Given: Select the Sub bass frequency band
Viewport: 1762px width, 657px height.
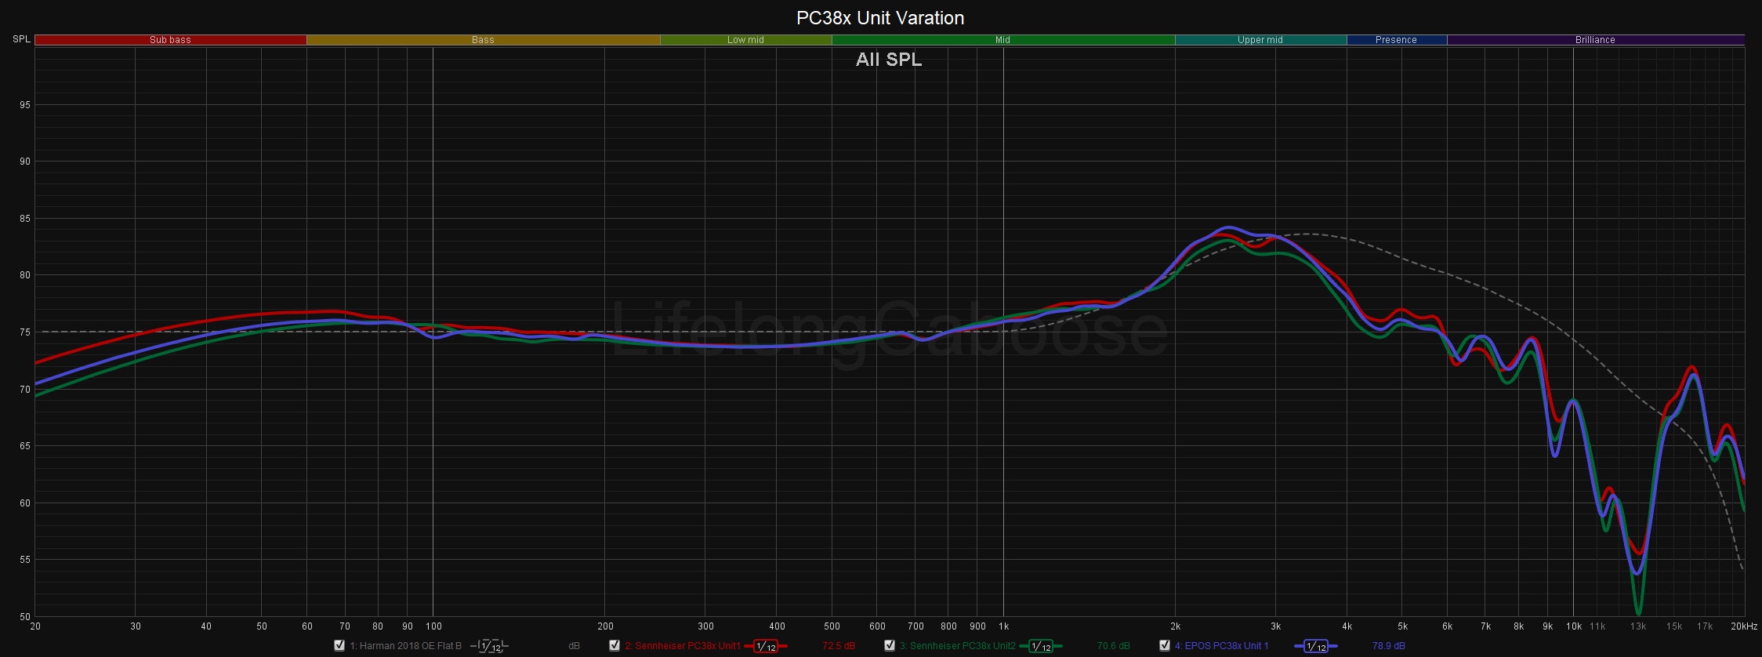Looking at the screenshot, I should pos(170,40).
